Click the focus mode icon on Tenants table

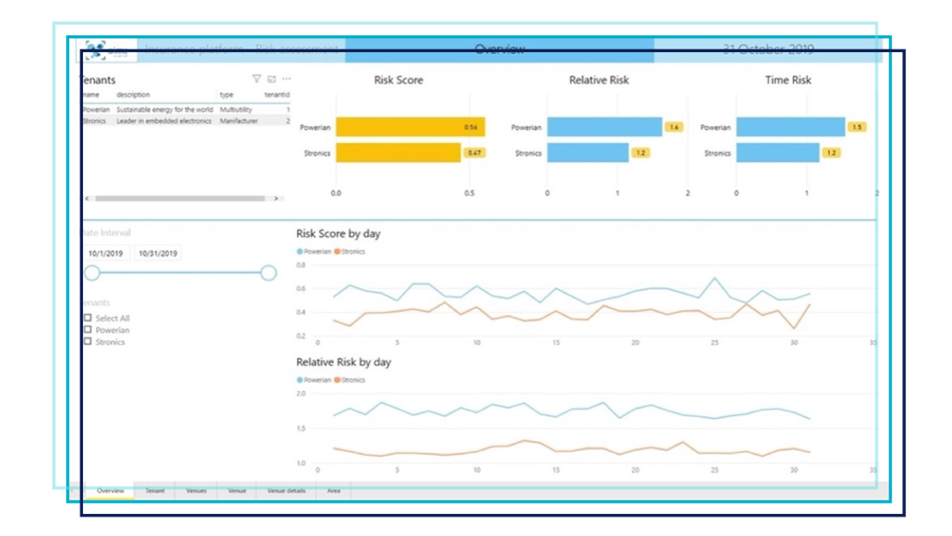pyautogui.click(x=271, y=79)
